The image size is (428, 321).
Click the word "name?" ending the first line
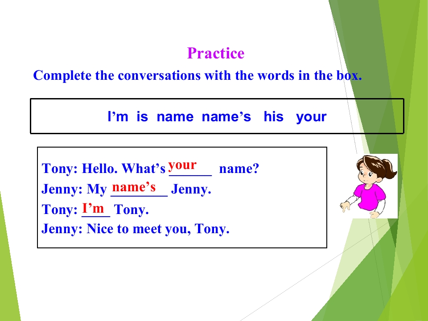(239, 169)
